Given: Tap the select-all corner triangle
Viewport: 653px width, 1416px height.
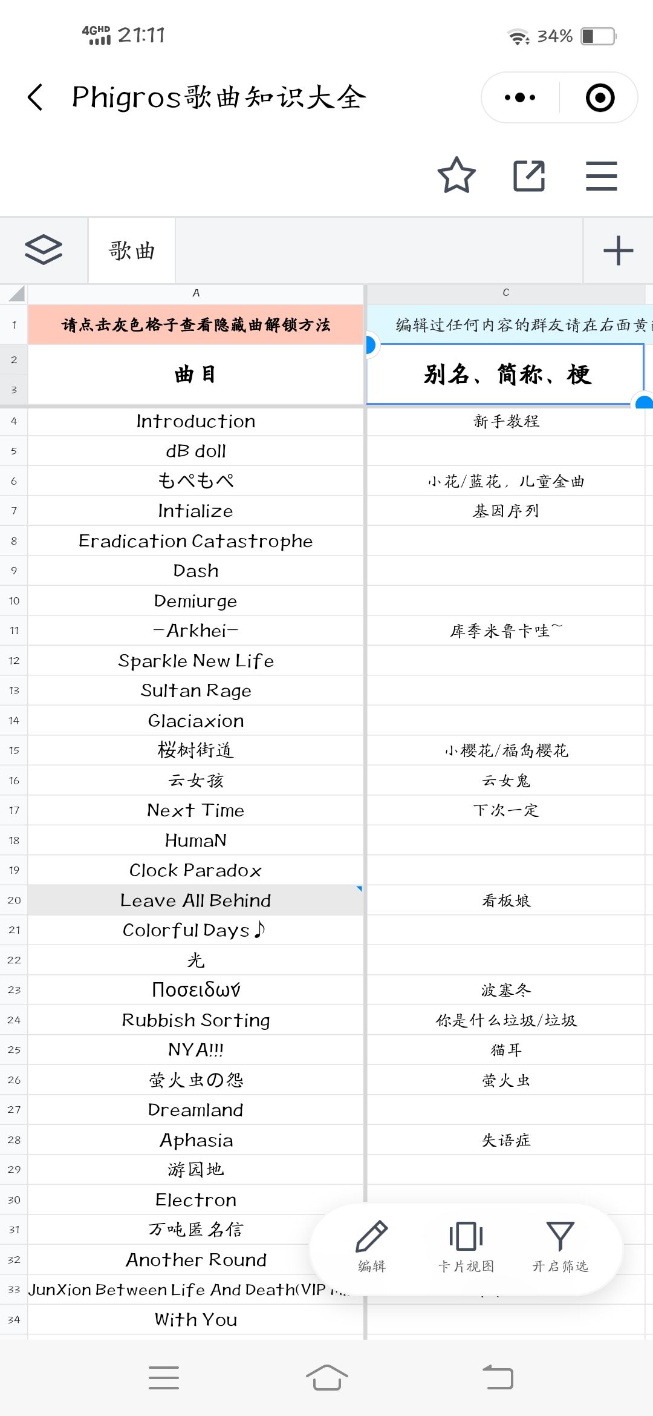Looking at the screenshot, I should [15, 293].
